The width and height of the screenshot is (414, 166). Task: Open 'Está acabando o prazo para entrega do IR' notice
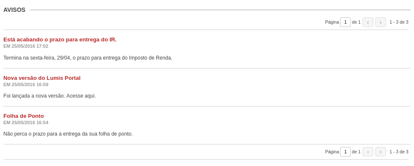(x=60, y=40)
